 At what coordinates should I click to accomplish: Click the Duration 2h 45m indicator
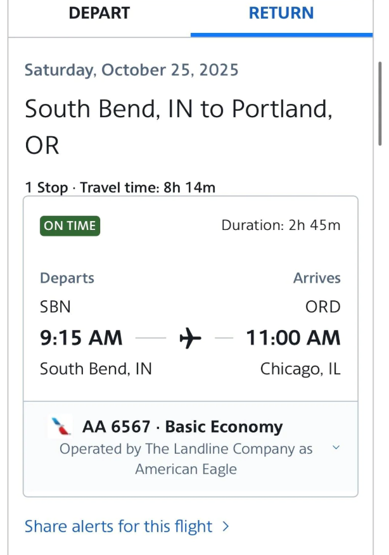click(281, 226)
